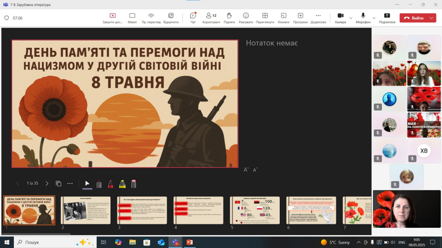Pick the red pen ink color
This screenshot has width=442, height=248.
click(110, 183)
